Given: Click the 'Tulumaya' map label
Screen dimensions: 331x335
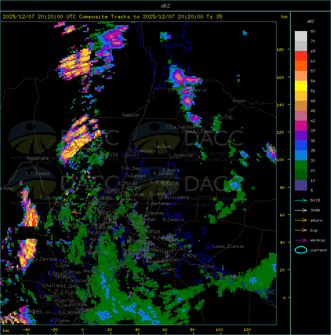Looking at the screenshot, I should pyautogui.click(x=136, y=175).
